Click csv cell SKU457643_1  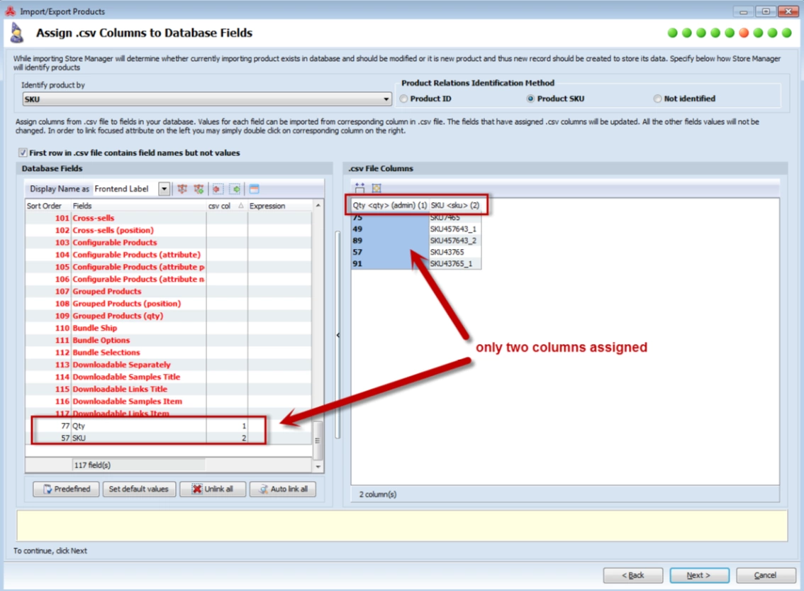click(x=454, y=228)
